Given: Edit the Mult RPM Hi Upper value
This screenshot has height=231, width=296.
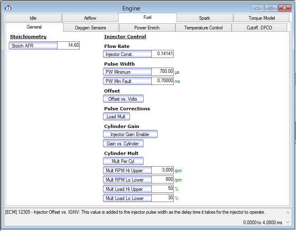Looking at the screenshot, I should 162,170.
